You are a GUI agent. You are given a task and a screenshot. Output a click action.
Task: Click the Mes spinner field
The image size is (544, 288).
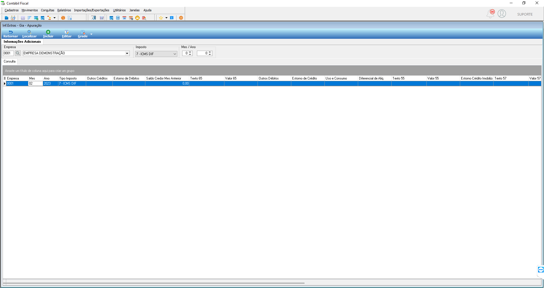[x=187, y=53]
